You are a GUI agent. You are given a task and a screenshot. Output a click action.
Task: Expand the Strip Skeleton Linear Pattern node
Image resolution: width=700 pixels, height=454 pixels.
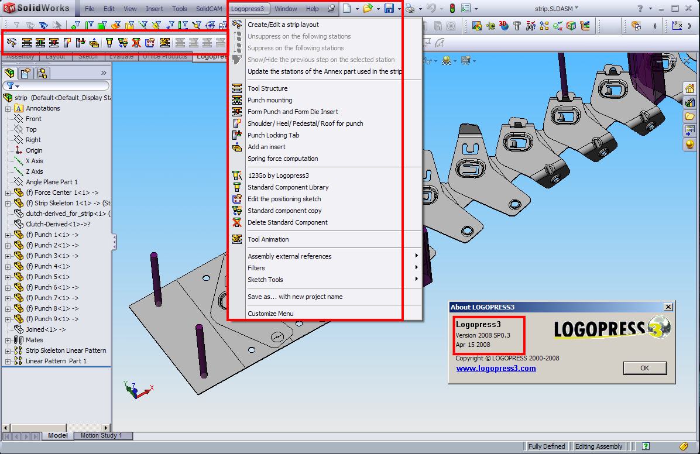point(8,351)
